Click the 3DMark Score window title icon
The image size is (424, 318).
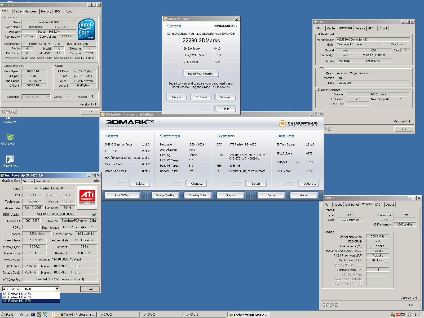[x=165, y=19]
